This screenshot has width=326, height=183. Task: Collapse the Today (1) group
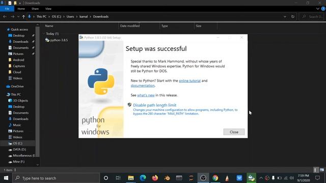tap(43, 34)
